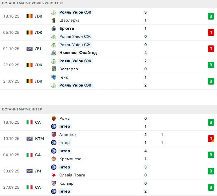This screenshot has height=196, width=217.
Task: Click the green win badge for Charleroi match
Action: pos(210,16)
